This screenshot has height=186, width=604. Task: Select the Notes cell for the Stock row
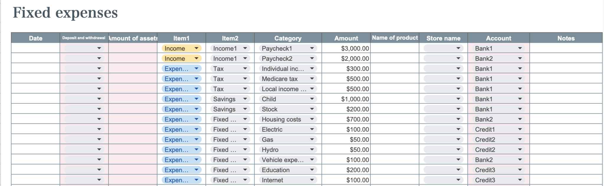tap(565, 109)
